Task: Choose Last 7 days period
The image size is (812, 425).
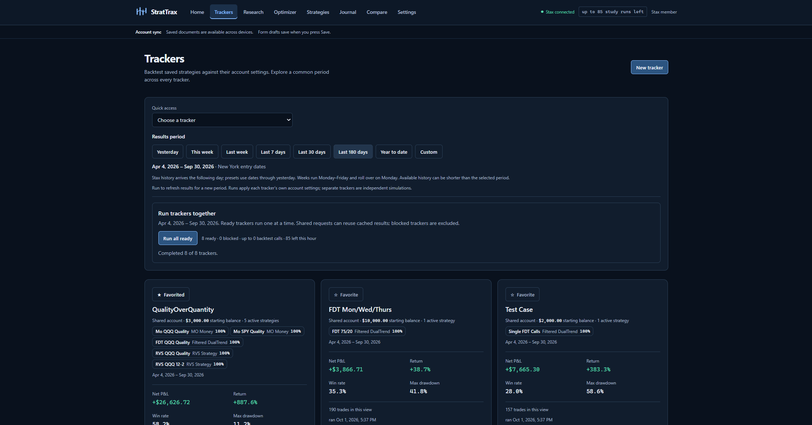Action: click(x=273, y=152)
